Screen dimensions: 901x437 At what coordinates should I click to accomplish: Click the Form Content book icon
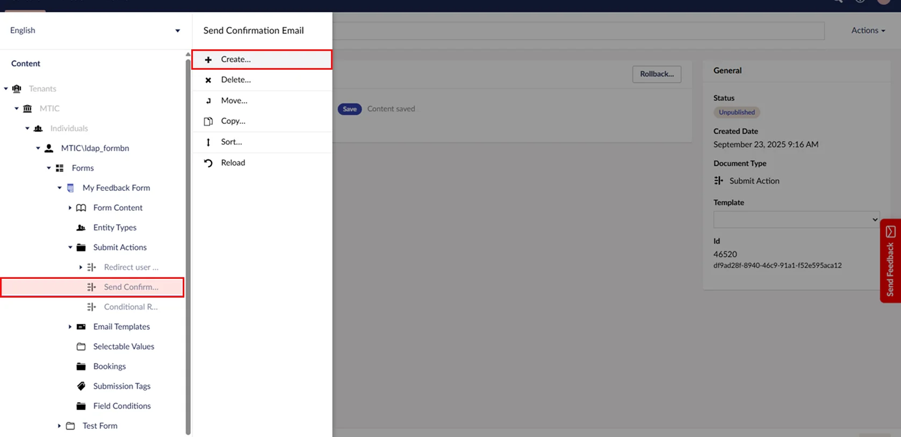pos(81,208)
